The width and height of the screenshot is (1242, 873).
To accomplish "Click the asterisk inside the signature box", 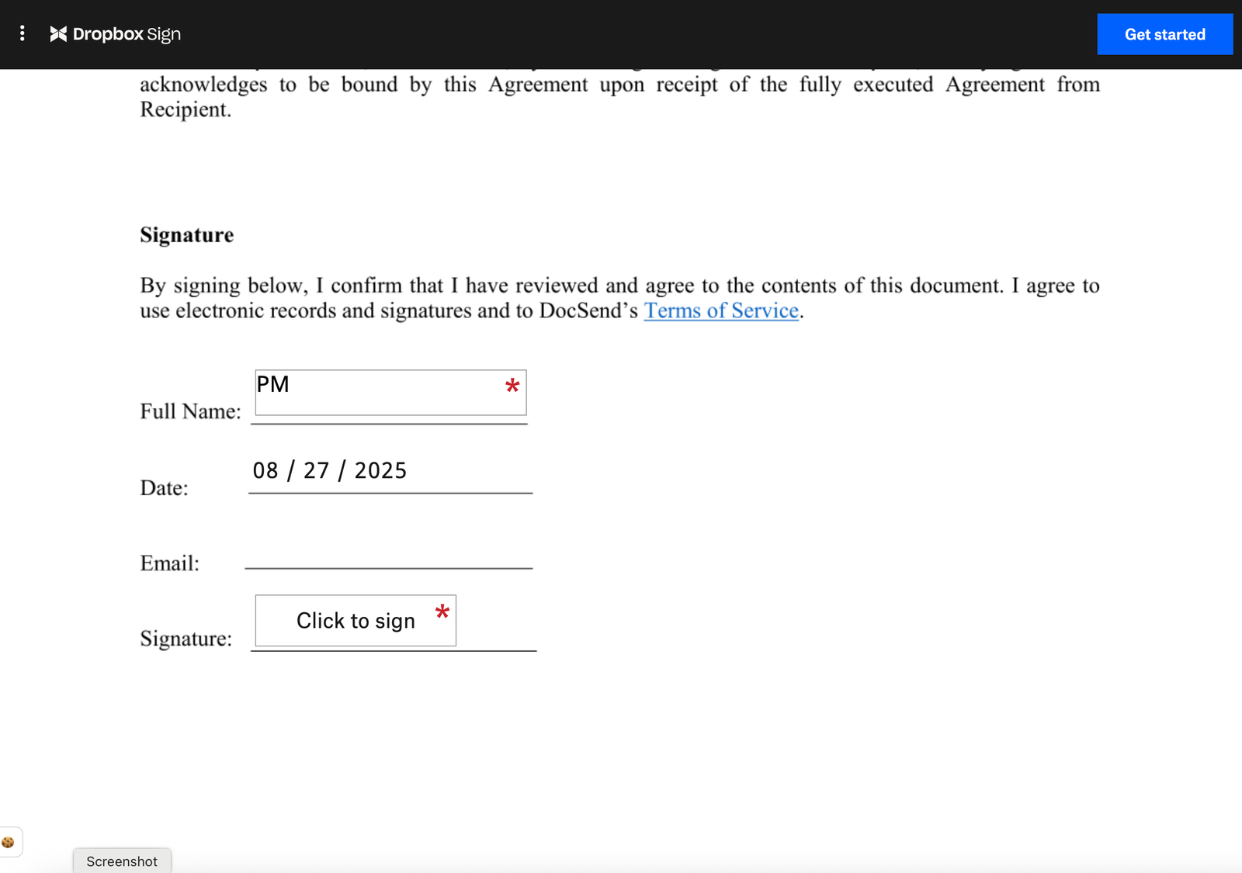I will point(442,612).
